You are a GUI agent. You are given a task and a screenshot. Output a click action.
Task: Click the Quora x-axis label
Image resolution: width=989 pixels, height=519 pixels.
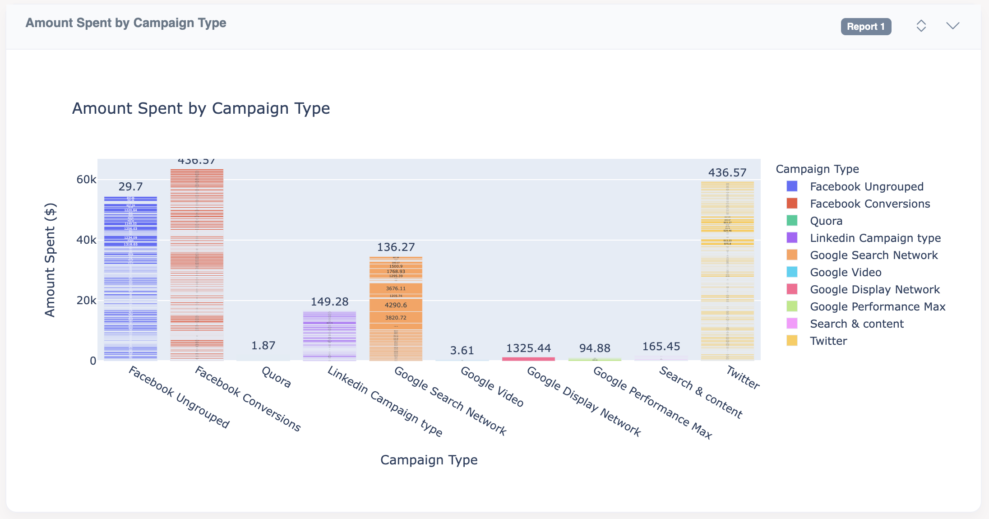click(276, 377)
